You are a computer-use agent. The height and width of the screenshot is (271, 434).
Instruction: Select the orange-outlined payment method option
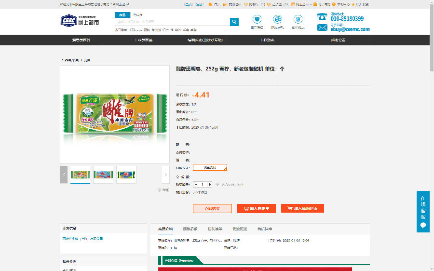[x=210, y=167]
